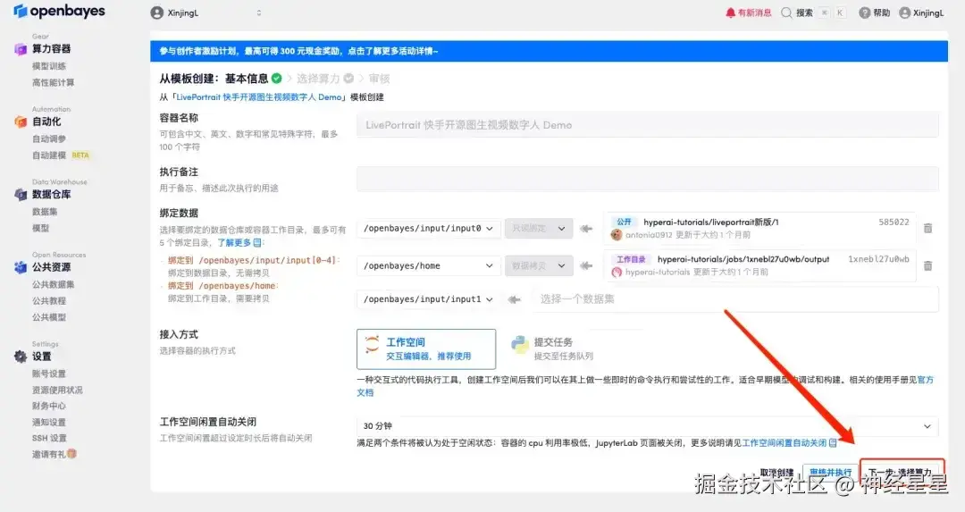Click the 有新消息 notification bell
The width and height of the screenshot is (965, 512).
730,13
